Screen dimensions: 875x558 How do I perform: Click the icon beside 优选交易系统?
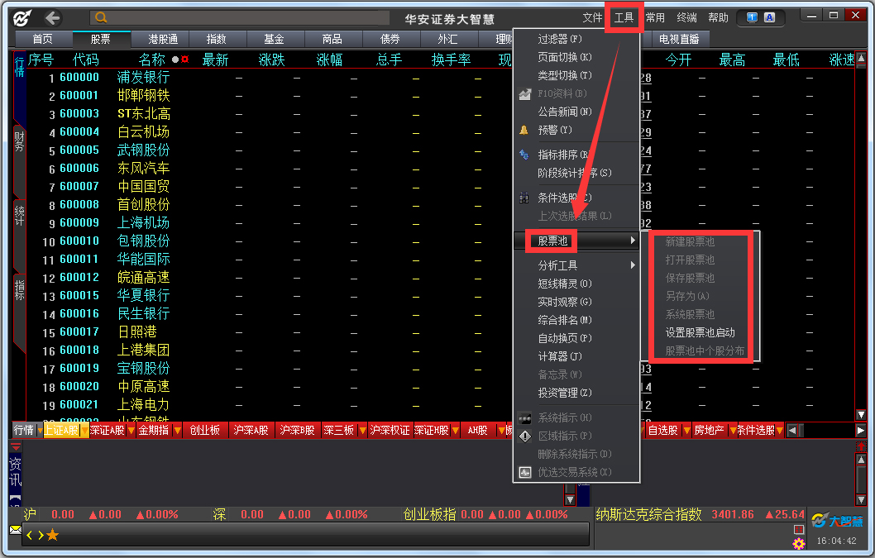(x=524, y=473)
